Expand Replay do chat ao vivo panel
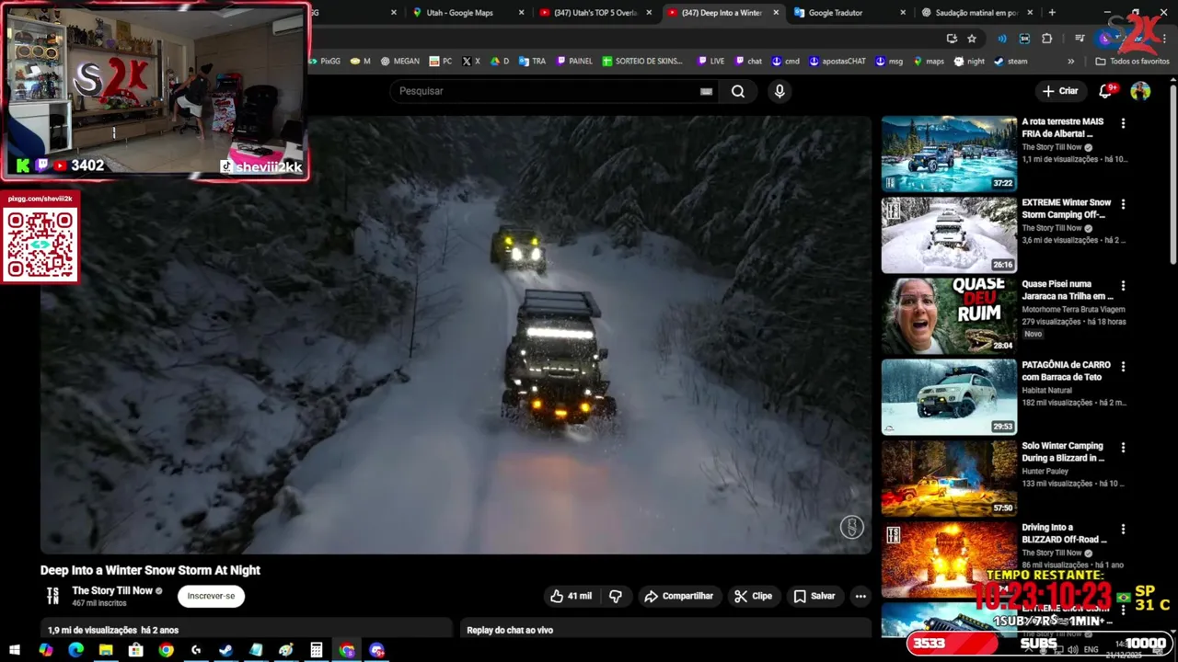This screenshot has height=662, width=1178. tap(665, 630)
